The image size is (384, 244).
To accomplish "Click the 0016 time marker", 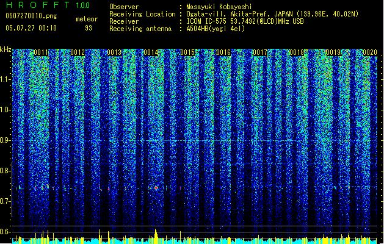I will [223, 52].
